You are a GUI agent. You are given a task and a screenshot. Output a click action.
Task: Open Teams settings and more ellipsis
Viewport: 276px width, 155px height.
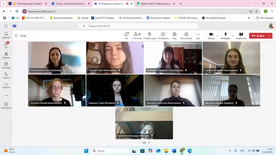pyautogui.click(x=263, y=26)
